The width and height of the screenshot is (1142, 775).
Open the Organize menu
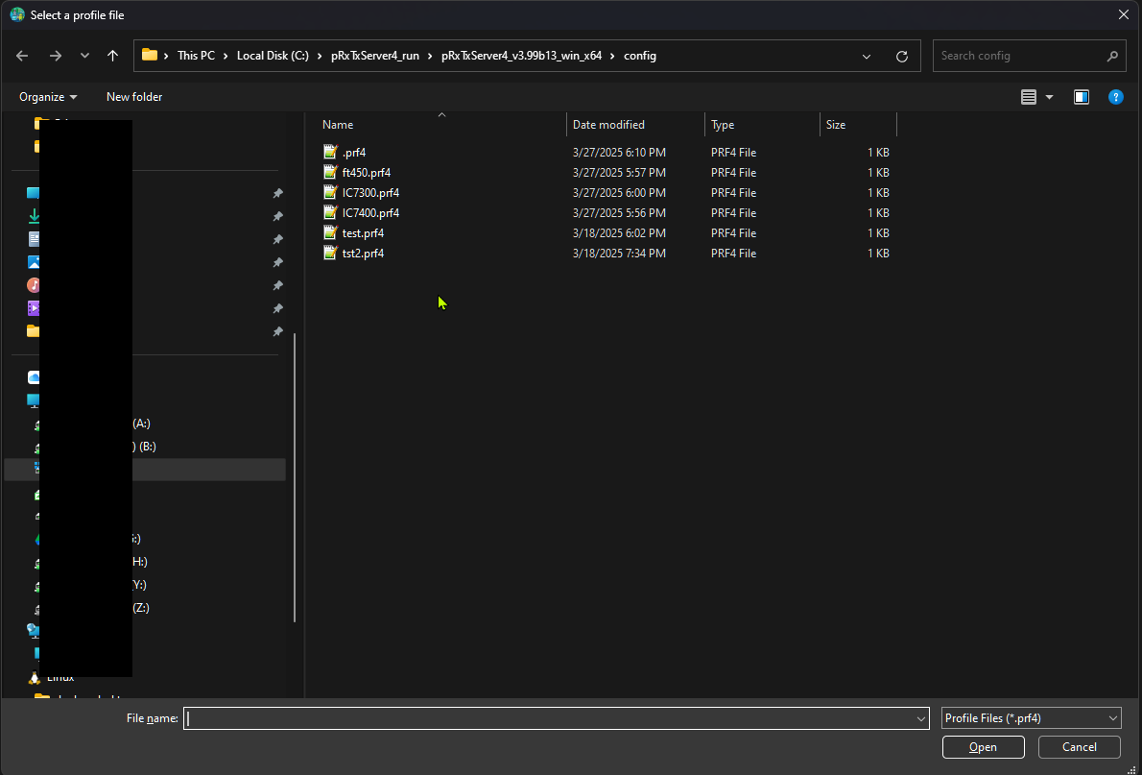pyautogui.click(x=48, y=97)
